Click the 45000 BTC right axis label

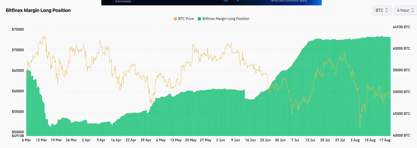tap(402, 114)
